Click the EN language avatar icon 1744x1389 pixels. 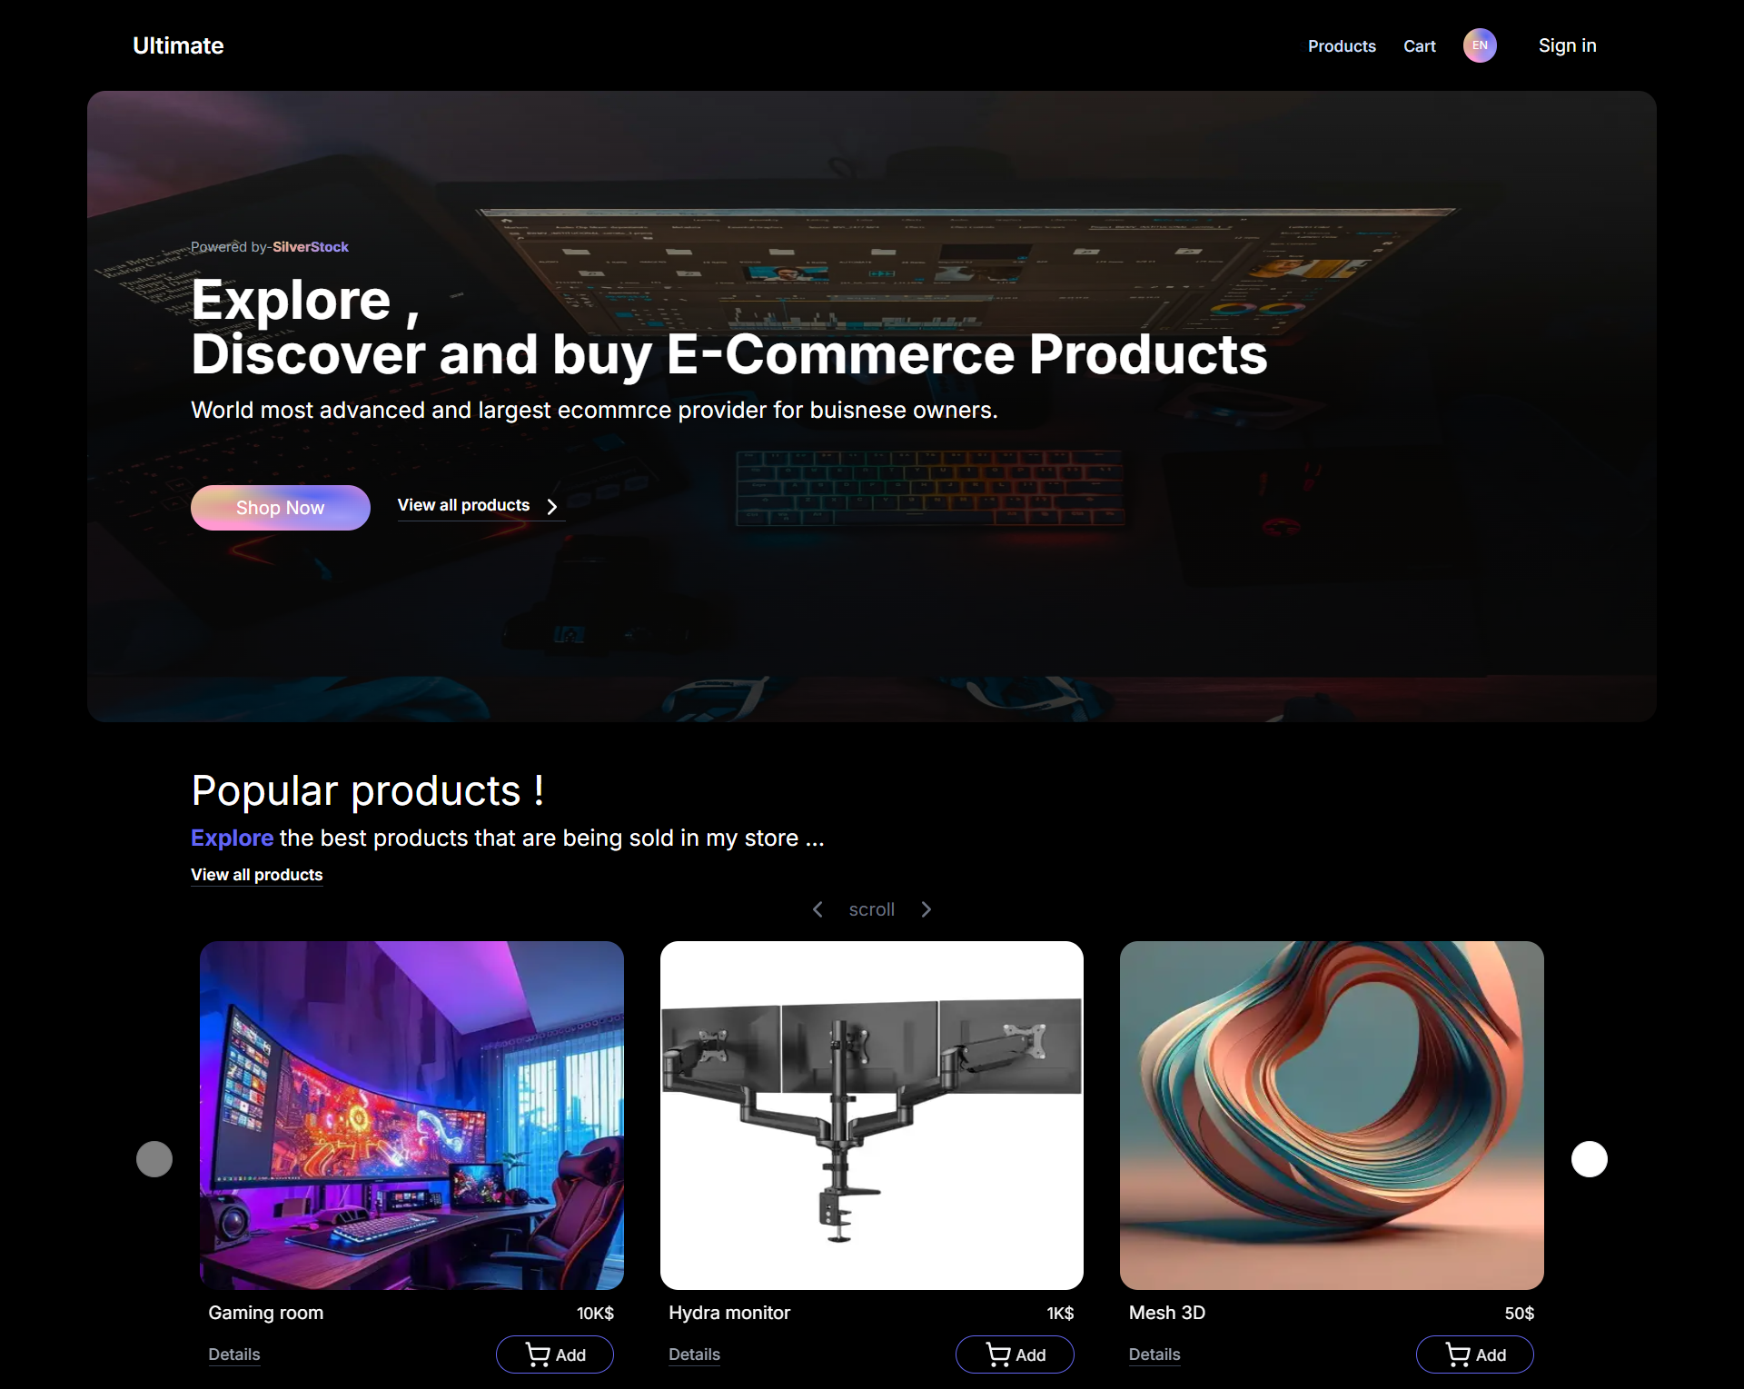tap(1480, 45)
